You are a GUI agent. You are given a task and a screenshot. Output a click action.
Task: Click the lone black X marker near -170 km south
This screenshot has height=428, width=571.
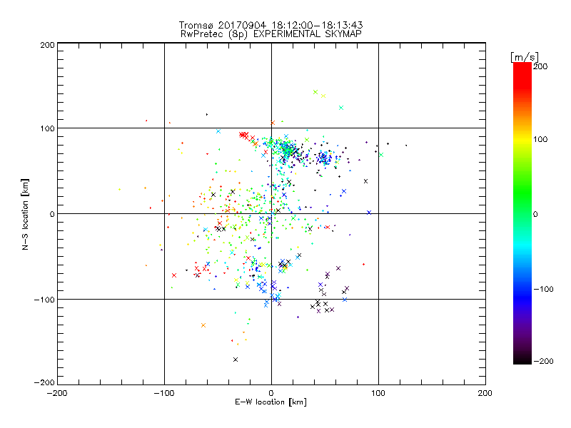click(x=236, y=360)
